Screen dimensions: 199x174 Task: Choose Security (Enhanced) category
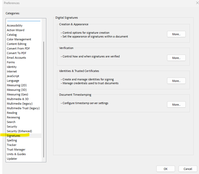[19, 131]
